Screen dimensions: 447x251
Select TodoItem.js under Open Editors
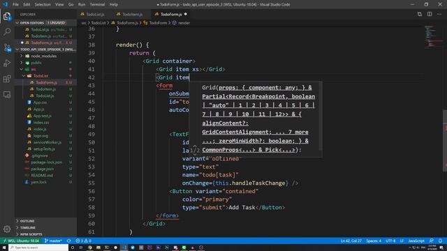coord(45,36)
